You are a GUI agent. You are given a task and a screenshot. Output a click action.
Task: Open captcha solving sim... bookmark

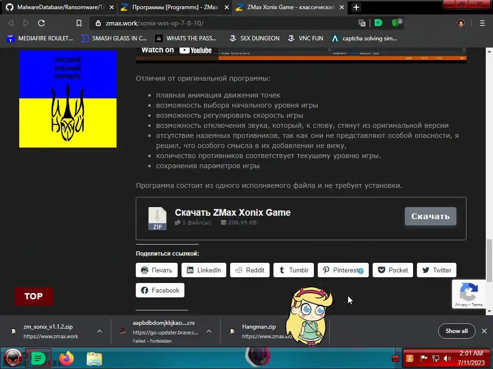click(x=364, y=38)
